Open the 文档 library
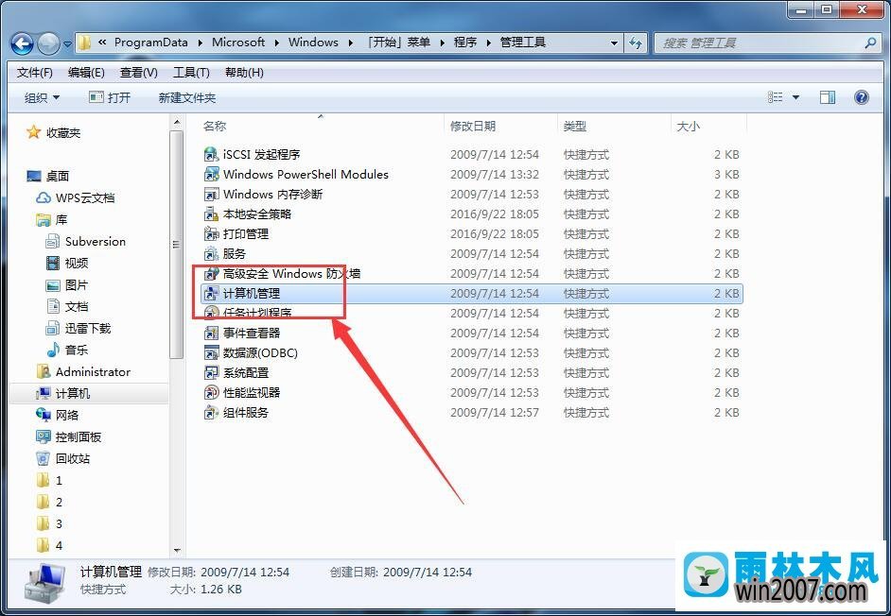Viewport: 891px width, 616px height. click(77, 306)
